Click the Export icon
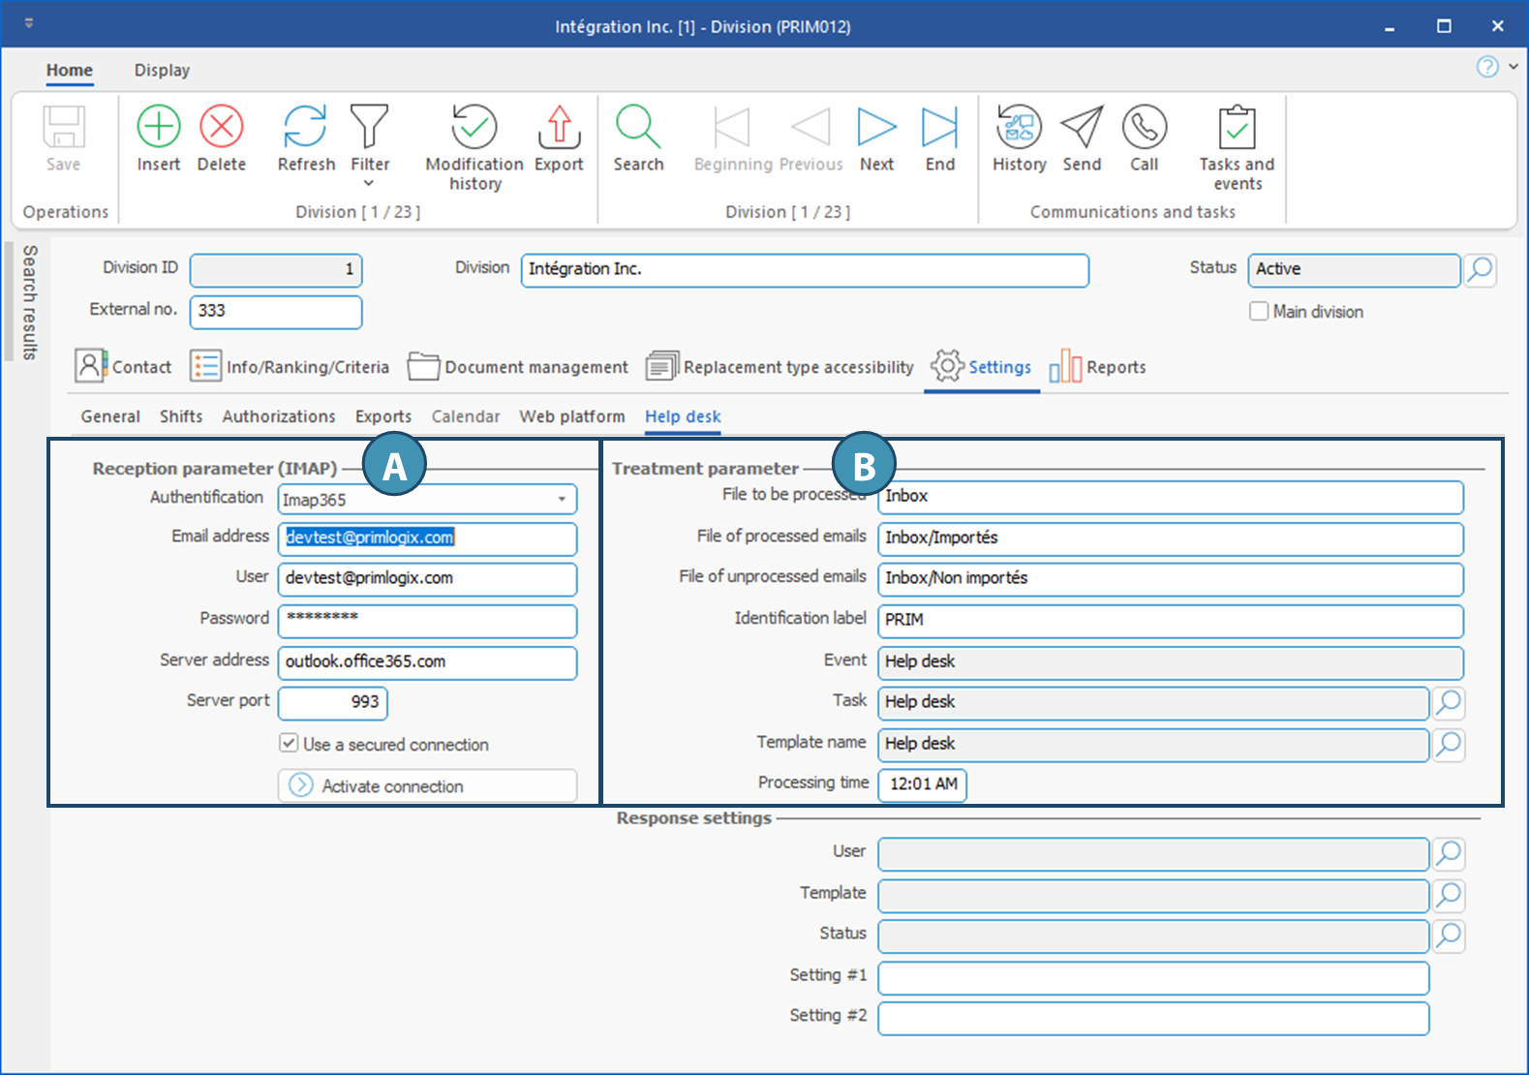1529x1075 pixels. point(559,127)
